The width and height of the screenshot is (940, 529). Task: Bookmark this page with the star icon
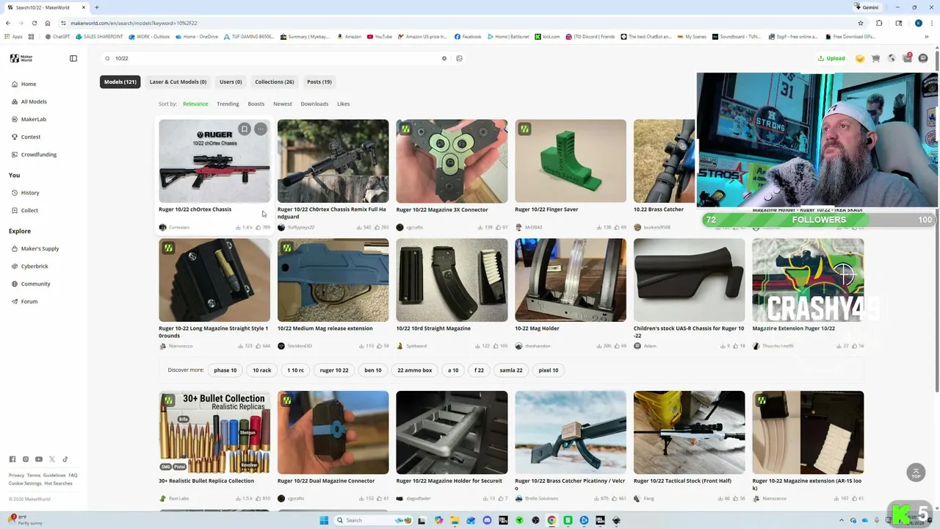point(861,23)
